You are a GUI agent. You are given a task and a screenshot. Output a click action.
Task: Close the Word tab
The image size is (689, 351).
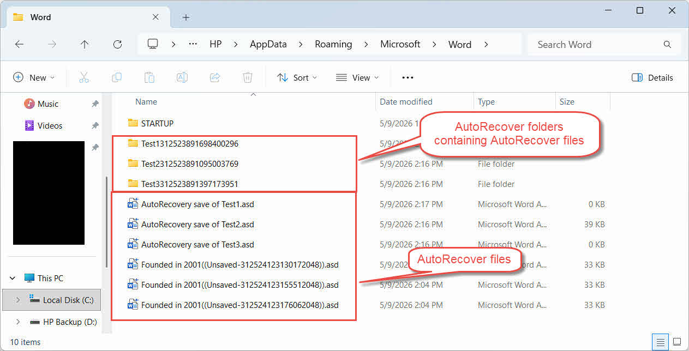(155, 17)
